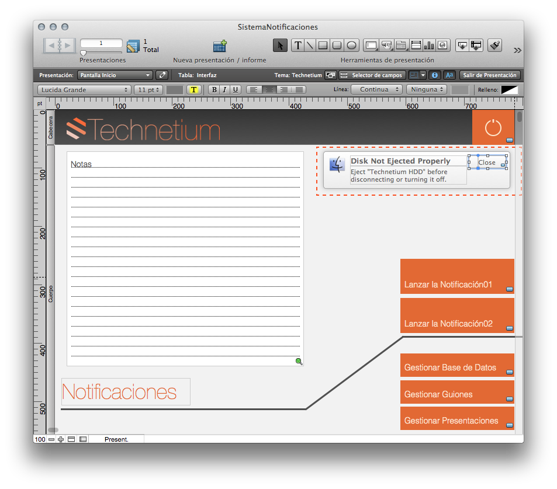Select the Text tool in the toolbar
The width and height of the screenshot is (557, 489).
[x=297, y=46]
